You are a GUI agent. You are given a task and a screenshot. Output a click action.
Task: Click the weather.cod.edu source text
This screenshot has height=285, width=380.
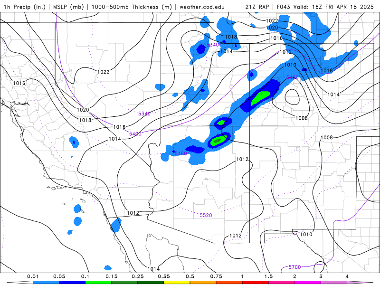[x=202, y=7]
